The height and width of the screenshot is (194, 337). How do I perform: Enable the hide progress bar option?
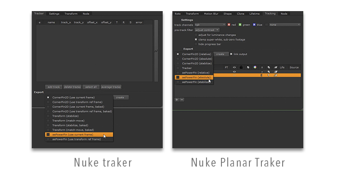(196, 43)
